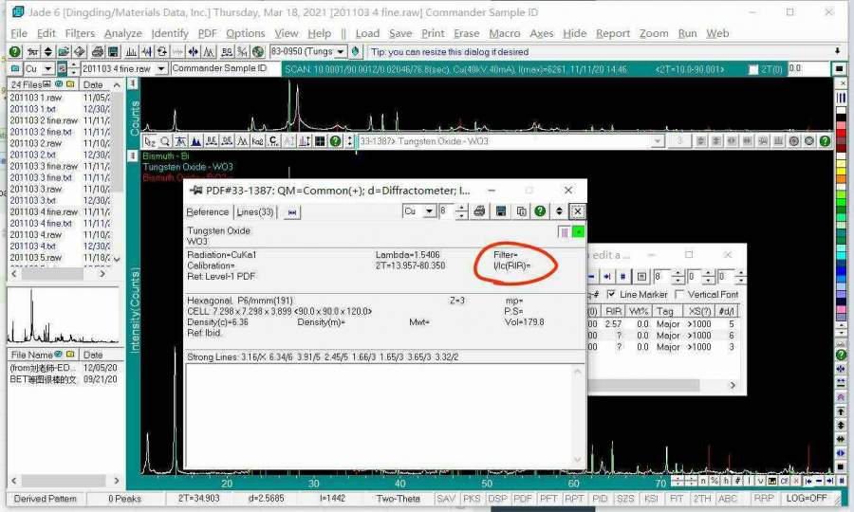Click the help icon in PDF card dialog
The image size is (854, 512).
[x=540, y=211]
